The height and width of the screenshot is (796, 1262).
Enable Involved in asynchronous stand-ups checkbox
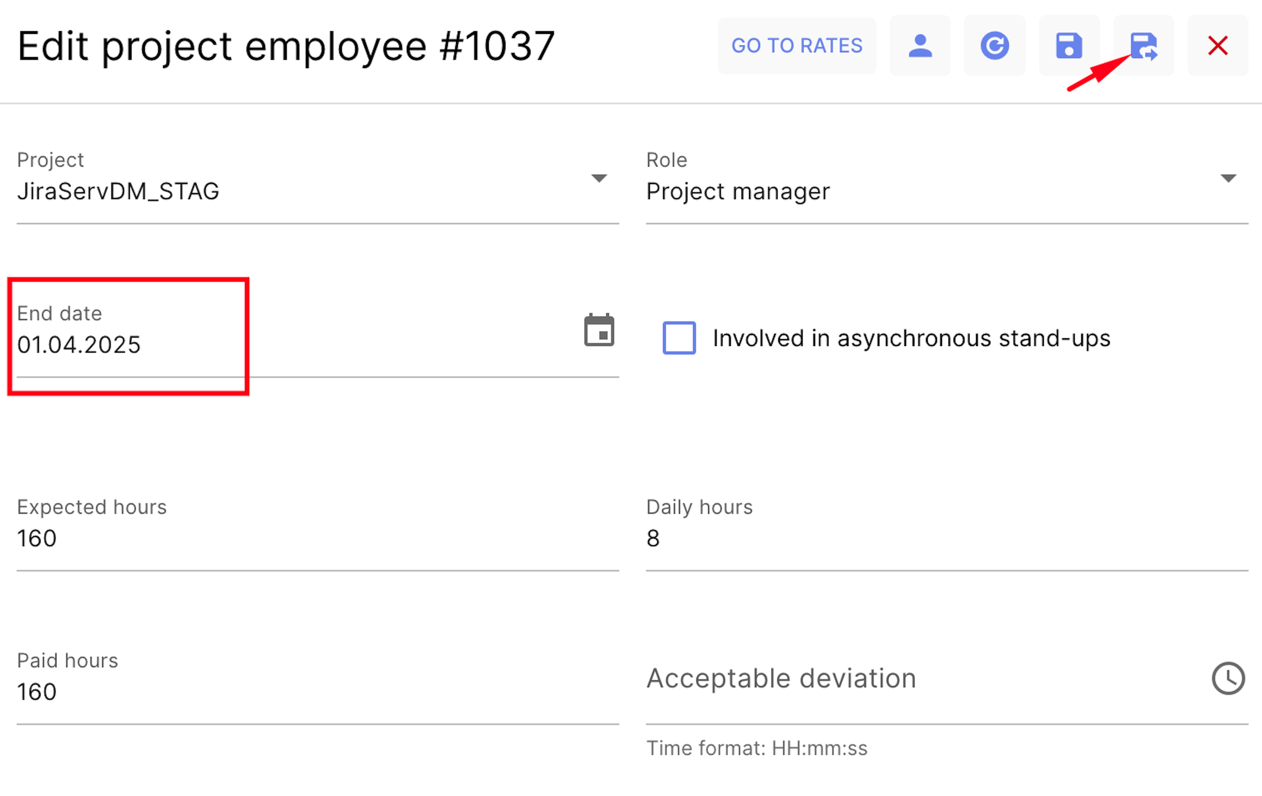679,338
